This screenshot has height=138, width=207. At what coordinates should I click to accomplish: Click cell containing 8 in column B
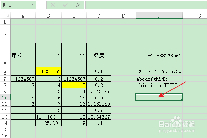[x=48, y=110]
